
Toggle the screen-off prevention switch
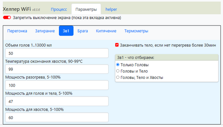pyautogui.click(x=7, y=17)
